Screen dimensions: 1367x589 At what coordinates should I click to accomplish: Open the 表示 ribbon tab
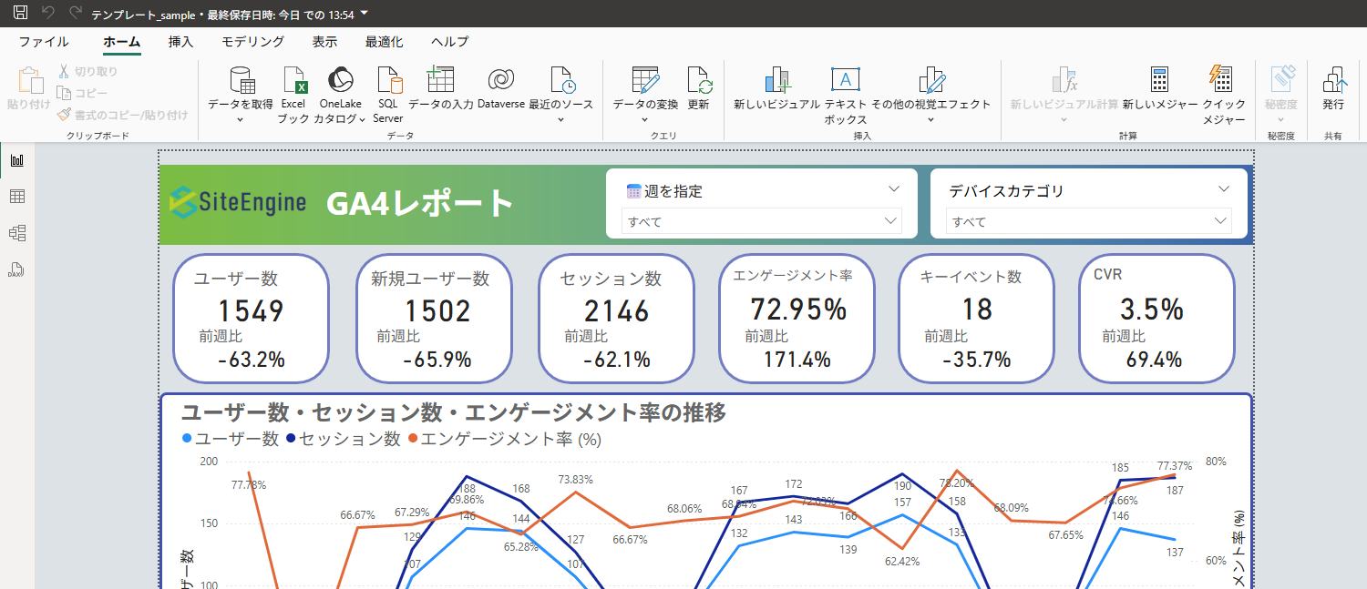coord(324,42)
